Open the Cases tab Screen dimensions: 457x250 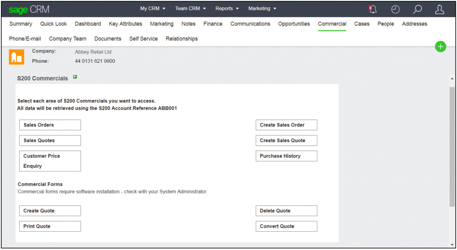coord(361,24)
